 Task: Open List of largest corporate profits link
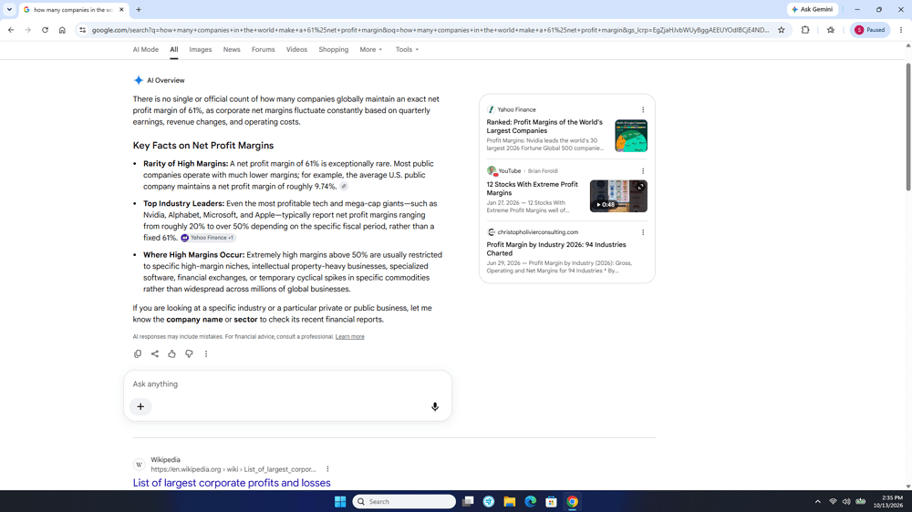coord(232,483)
